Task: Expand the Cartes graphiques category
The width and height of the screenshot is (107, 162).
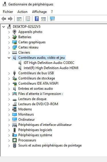Action: point(9,42)
